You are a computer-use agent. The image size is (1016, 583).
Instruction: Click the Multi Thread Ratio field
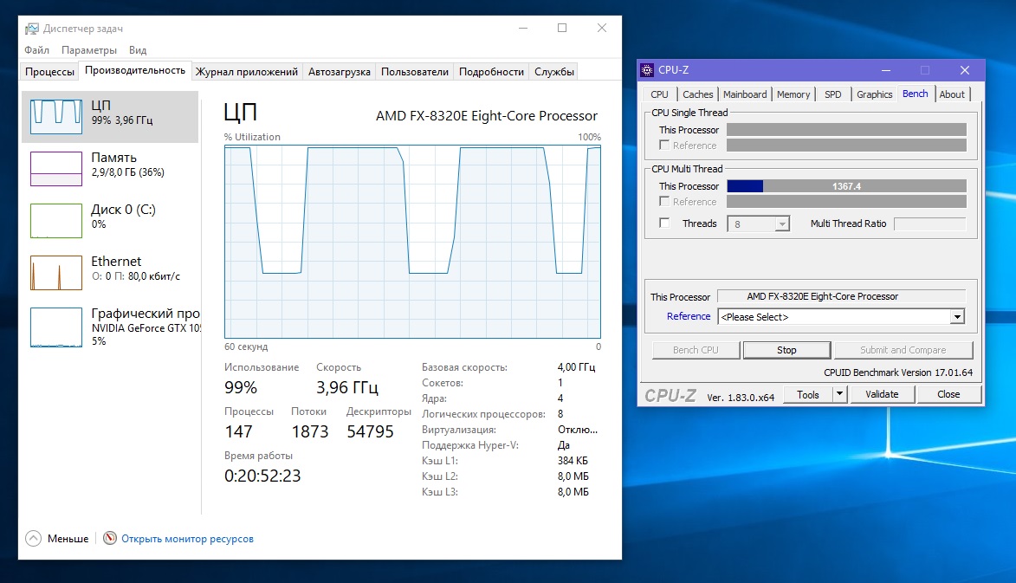pyautogui.click(x=930, y=223)
